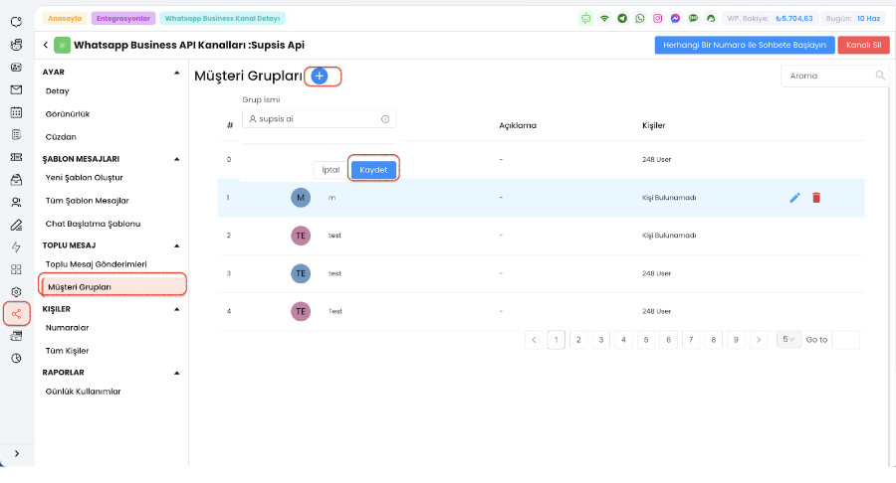Open the inbox tray icon in left sidebar

pos(16,180)
